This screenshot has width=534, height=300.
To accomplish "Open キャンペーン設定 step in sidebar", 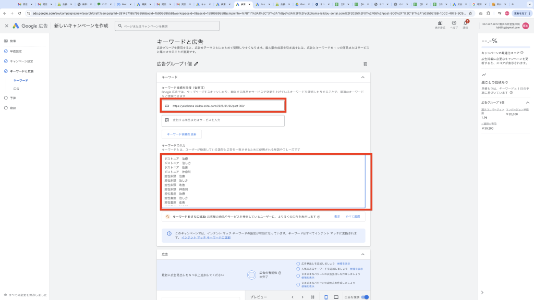I will click(21, 61).
